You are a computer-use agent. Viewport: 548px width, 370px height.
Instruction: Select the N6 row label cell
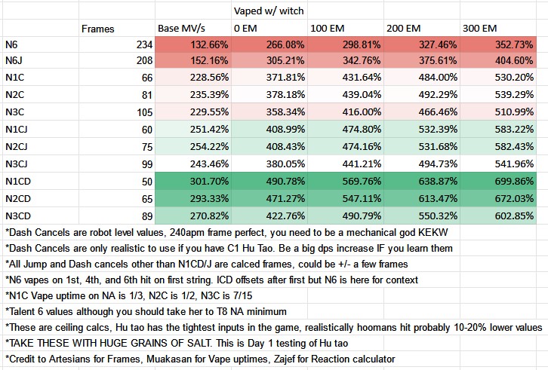[x=12, y=45]
